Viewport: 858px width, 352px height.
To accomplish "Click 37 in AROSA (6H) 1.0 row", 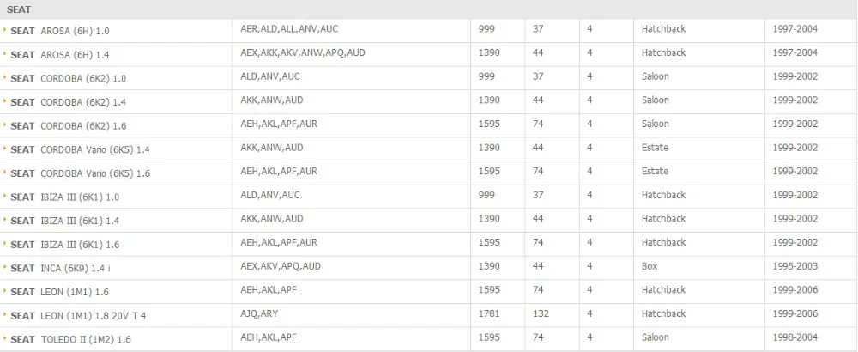I will pos(538,29).
